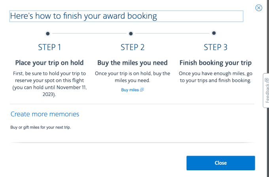269x177 pixels.
Task: Open the Buy miles link
Action: click(x=130, y=90)
